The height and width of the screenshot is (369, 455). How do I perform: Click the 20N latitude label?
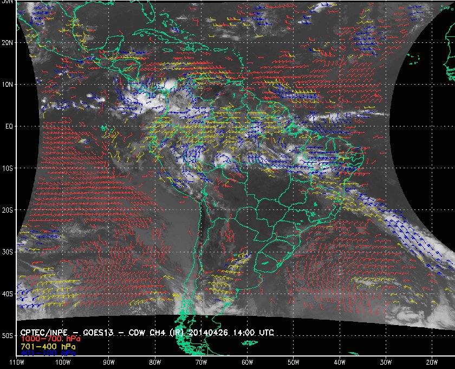coord(8,42)
